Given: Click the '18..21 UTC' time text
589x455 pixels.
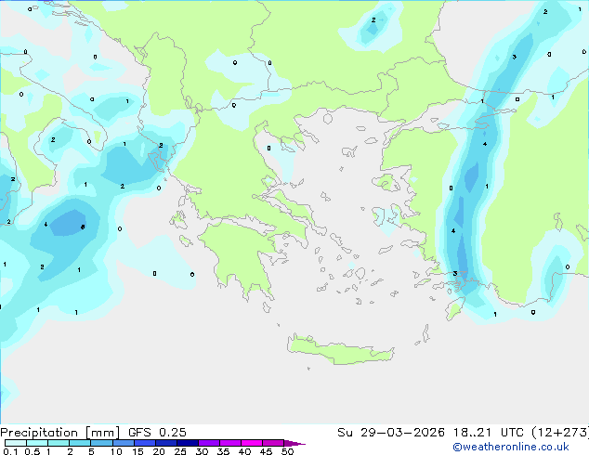Looking at the screenshot, I should click(488, 433).
